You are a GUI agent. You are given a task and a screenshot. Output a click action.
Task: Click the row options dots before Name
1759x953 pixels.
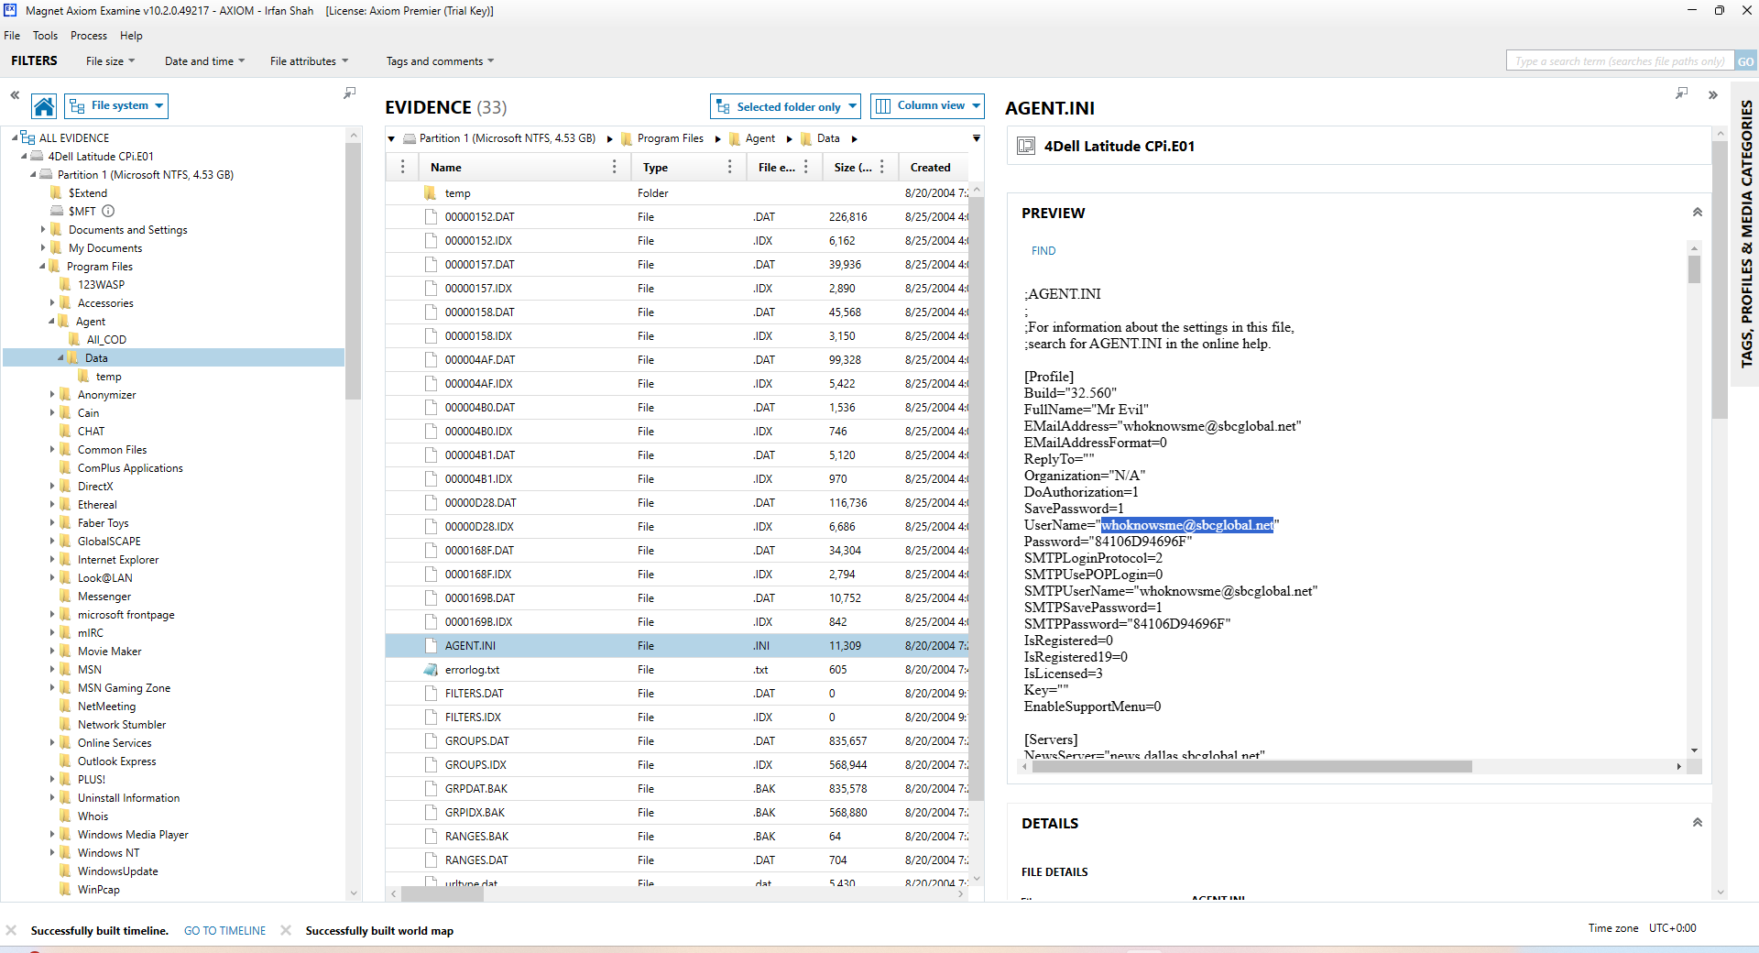coord(402,167)
